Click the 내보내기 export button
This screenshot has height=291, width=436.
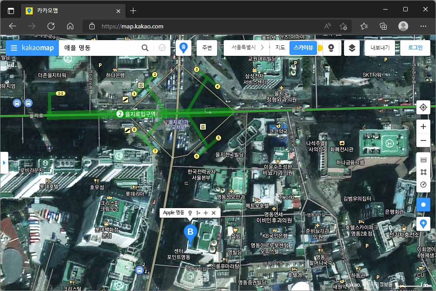pyautogui.click(x=380, y=48)
